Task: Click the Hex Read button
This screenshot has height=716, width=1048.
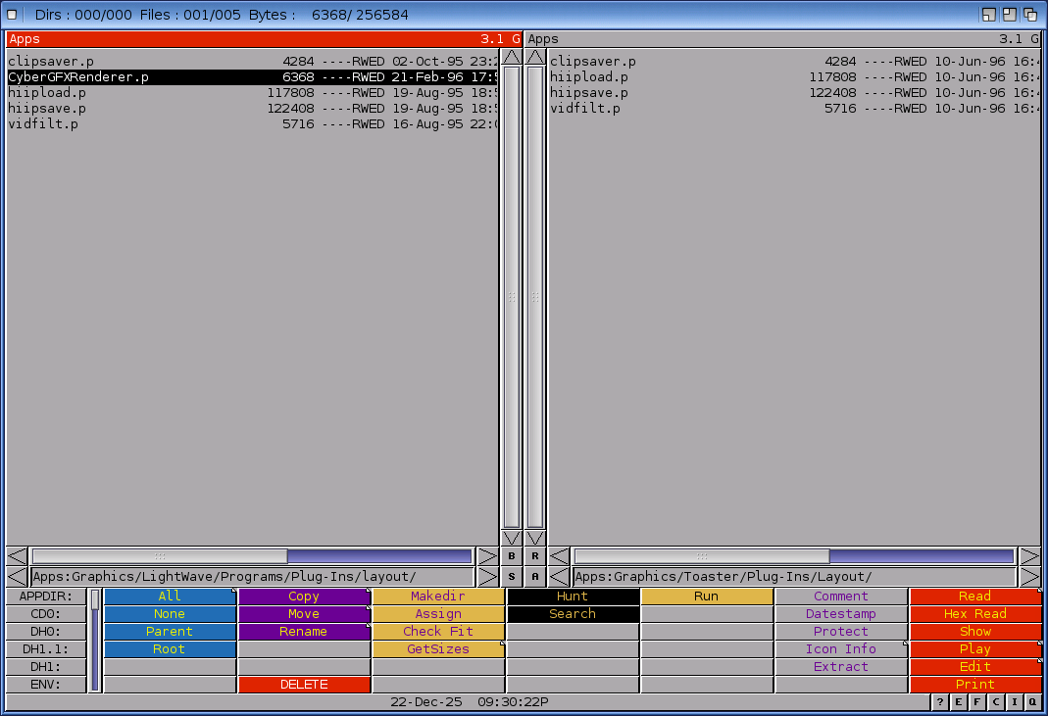Action: click(x=974, y=614)
